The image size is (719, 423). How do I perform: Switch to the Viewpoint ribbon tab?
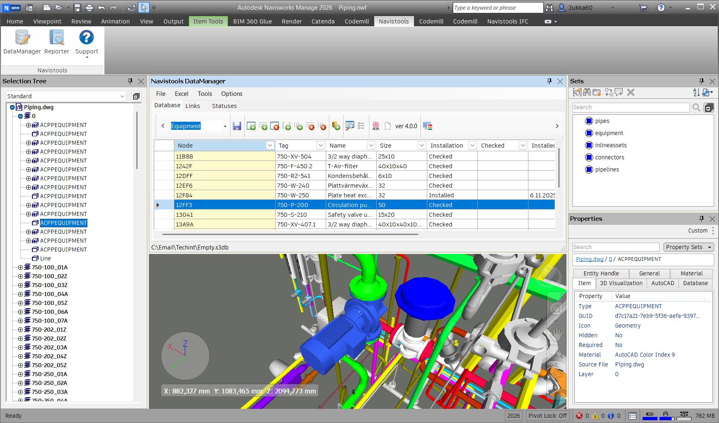(47, 21)
